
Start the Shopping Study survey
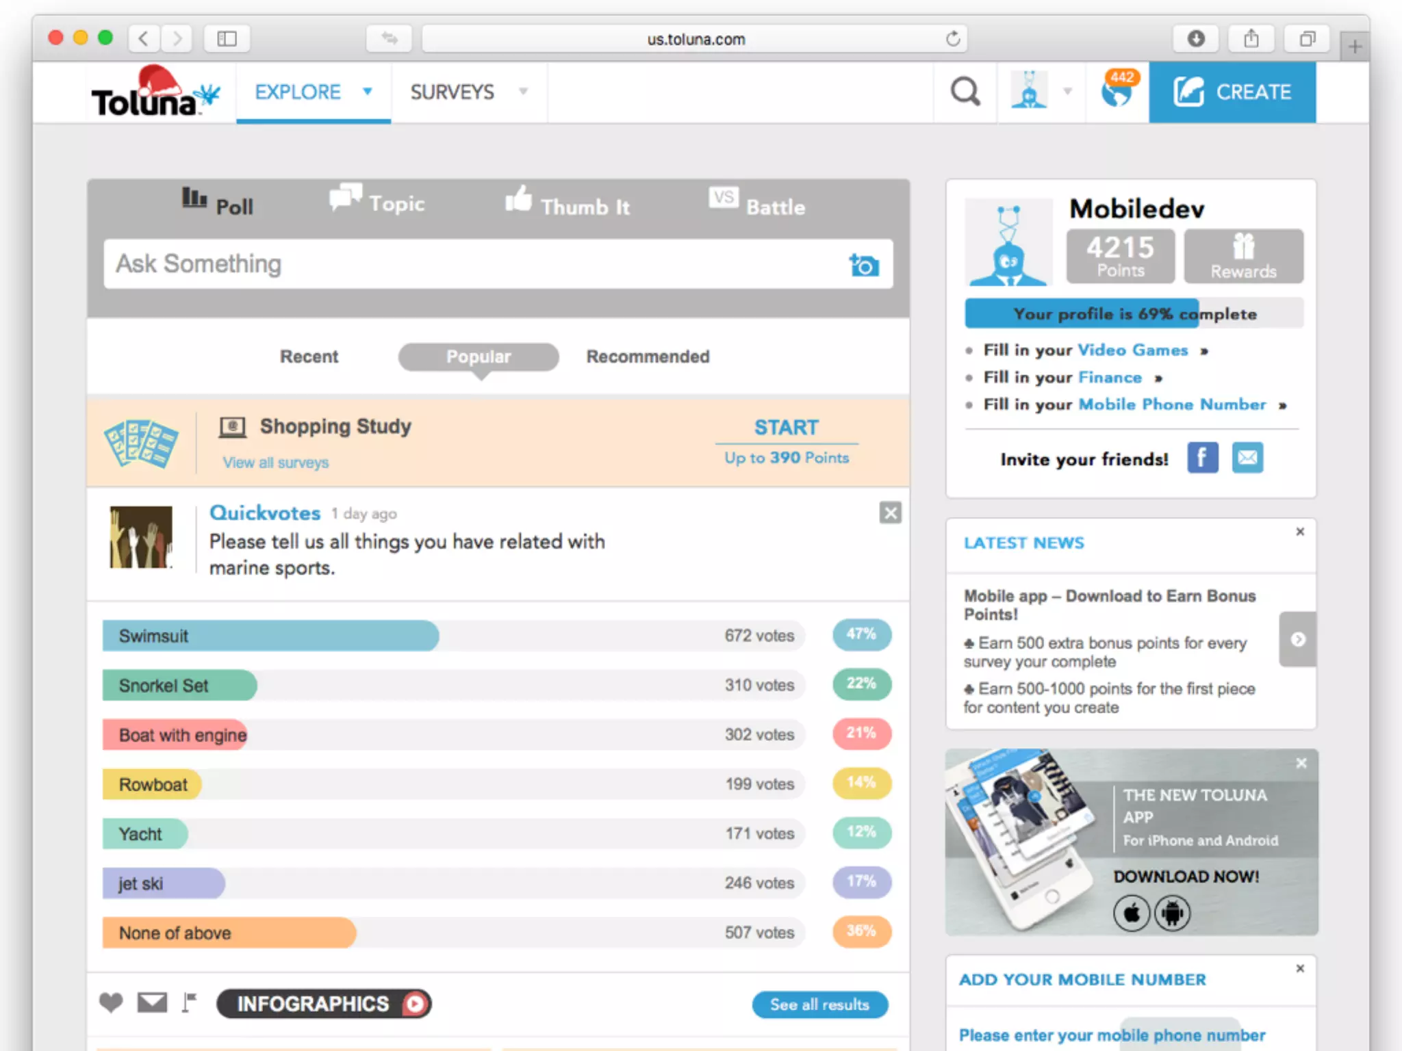pyautogui.click(x=786, y=428)
